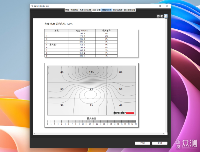Select the 屏幕均匀性 tab
This screenshot has height=152, width=200.
coord(107,10)
